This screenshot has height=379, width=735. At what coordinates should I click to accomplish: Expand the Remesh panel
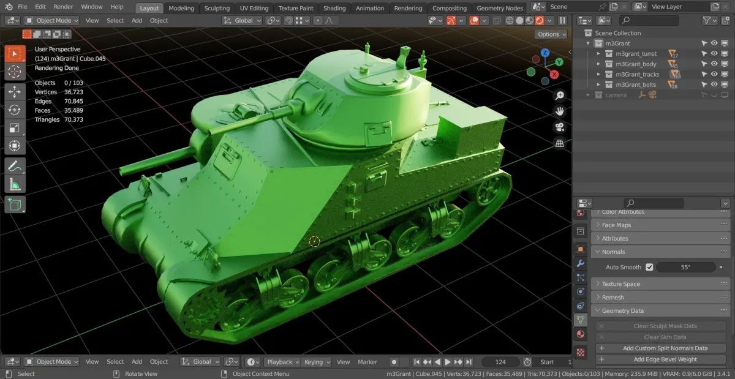pos(660,298)
